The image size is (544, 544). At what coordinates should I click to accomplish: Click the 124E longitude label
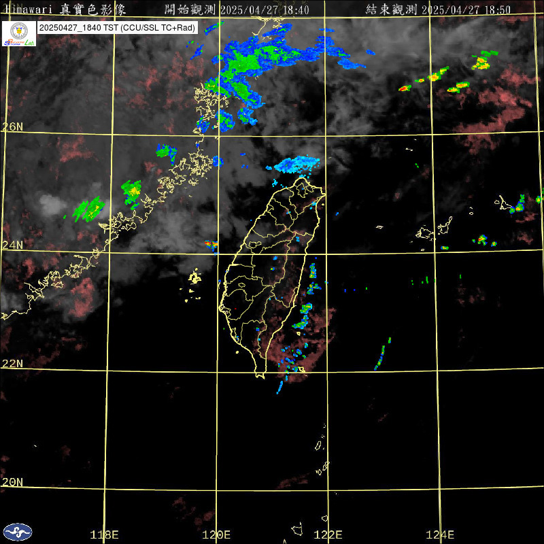[x=440, y=534]
